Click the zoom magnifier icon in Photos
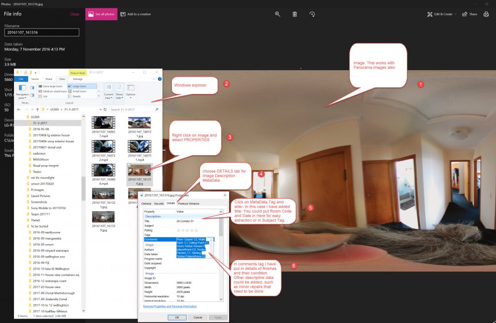The width and height of the screenshot is (496, 323). tap(278, 14)
